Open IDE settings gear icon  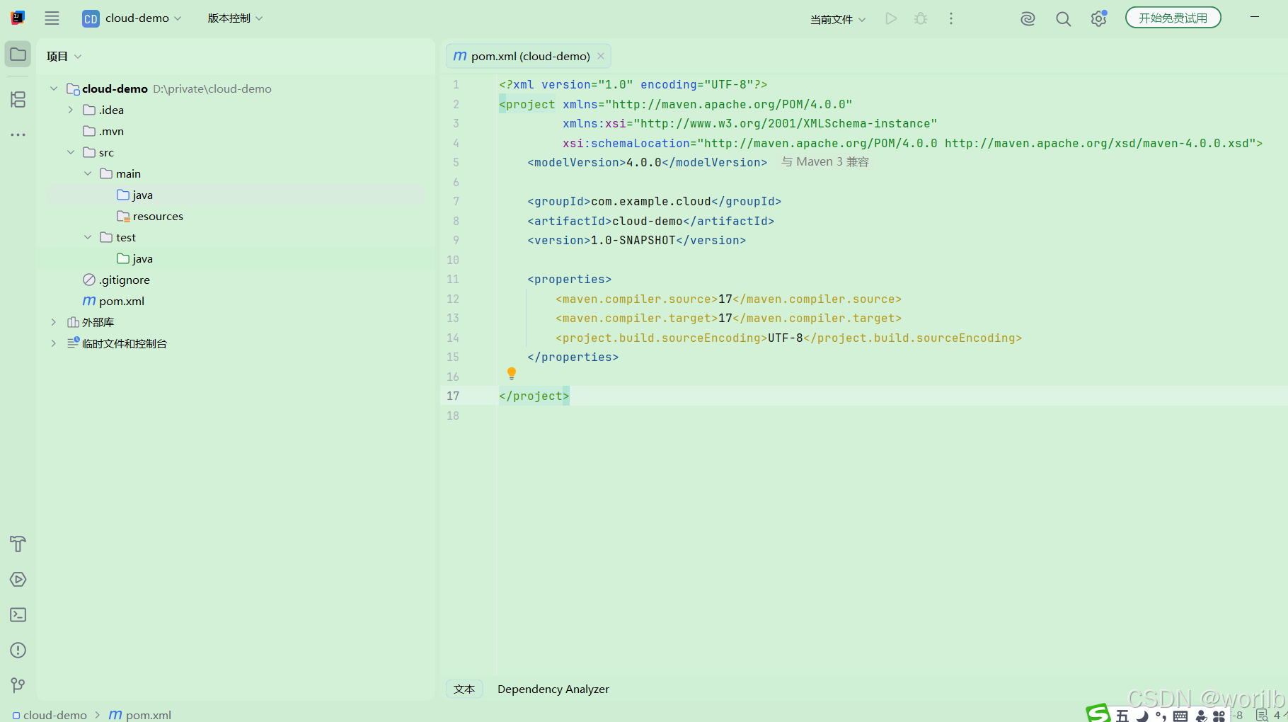tap(1098, 19)
